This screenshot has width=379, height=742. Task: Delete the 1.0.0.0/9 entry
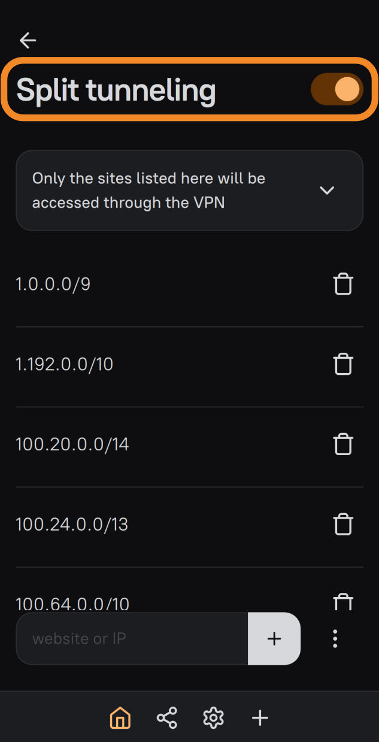coord(343,284)
